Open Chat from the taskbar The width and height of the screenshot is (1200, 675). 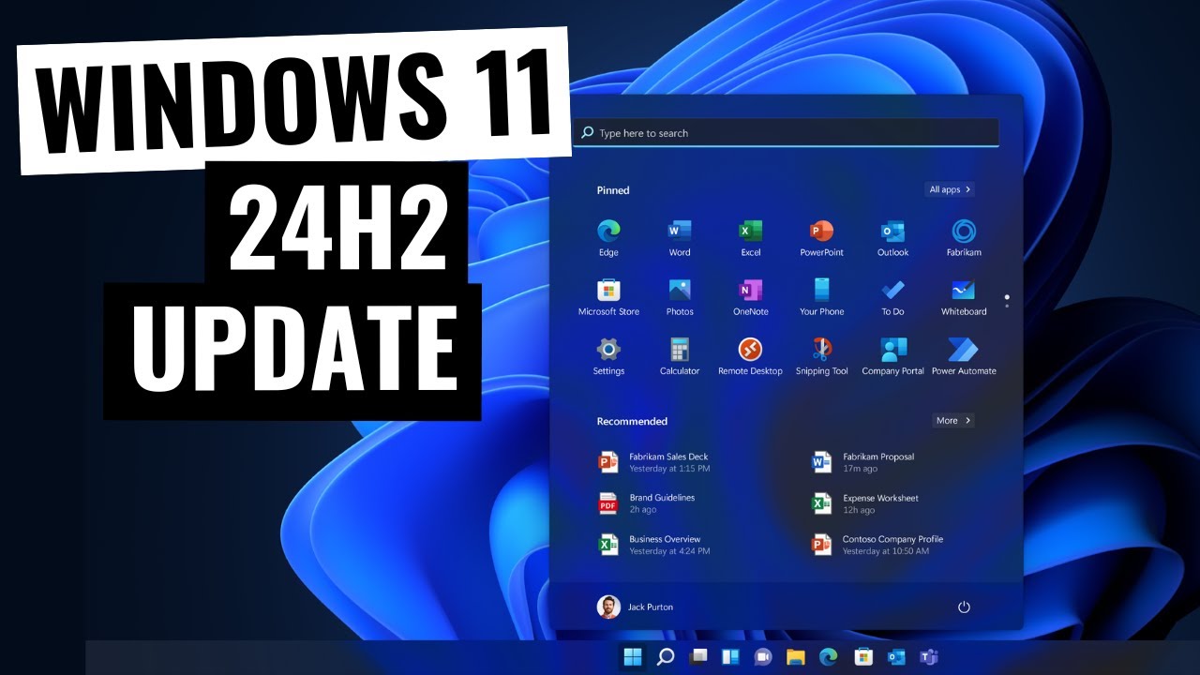[763, 657]
